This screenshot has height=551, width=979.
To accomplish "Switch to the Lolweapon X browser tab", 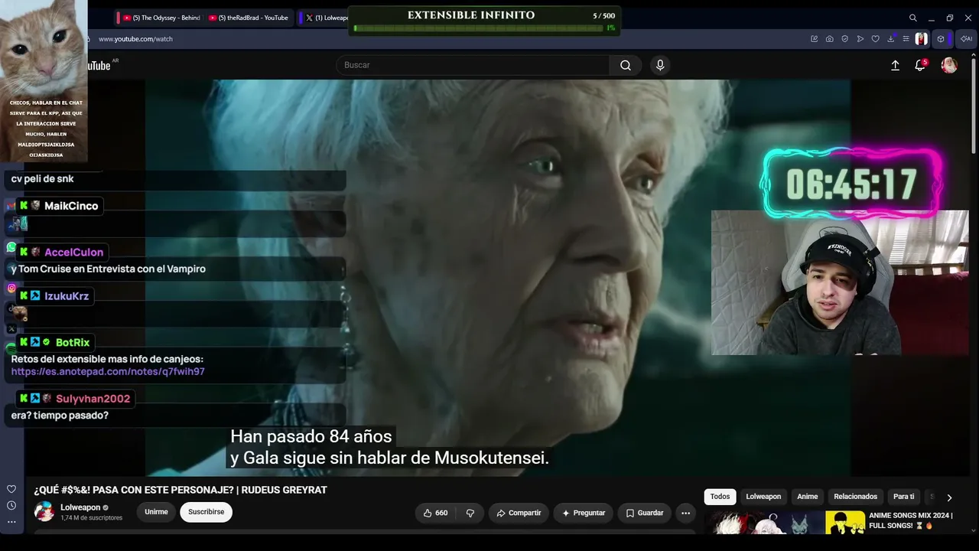I will click(x=325, y=18).
